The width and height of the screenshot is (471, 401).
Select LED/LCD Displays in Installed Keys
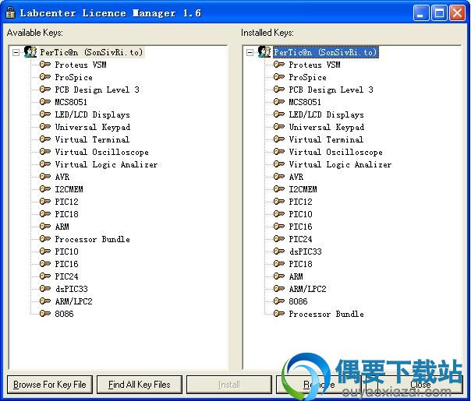point(326,114)
